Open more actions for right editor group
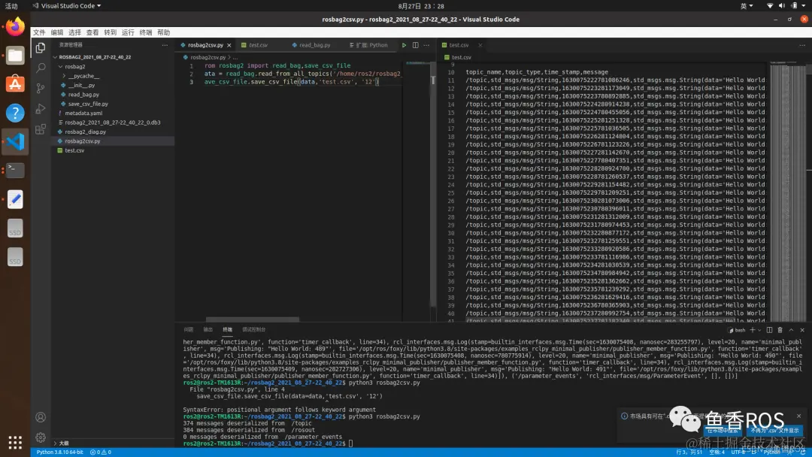Image resolution: width=812 pixels, height=457 pixels. coord(802,45)
